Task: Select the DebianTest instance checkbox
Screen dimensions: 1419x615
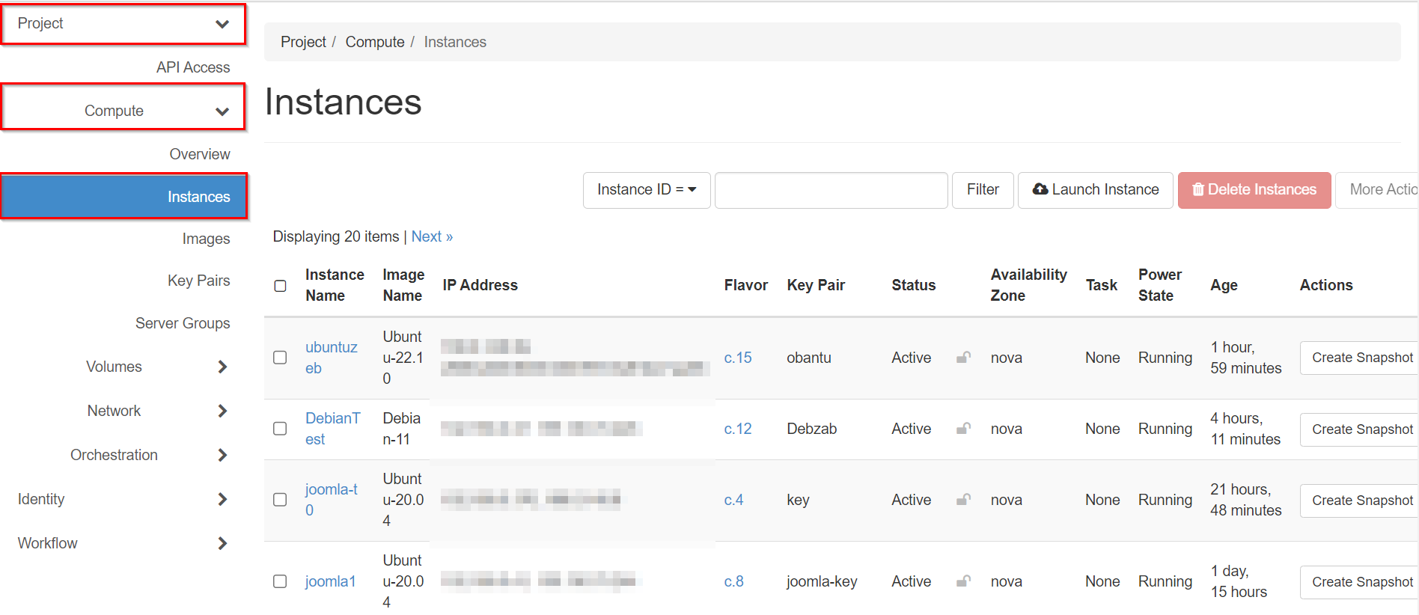Action: tap(280, 429)
